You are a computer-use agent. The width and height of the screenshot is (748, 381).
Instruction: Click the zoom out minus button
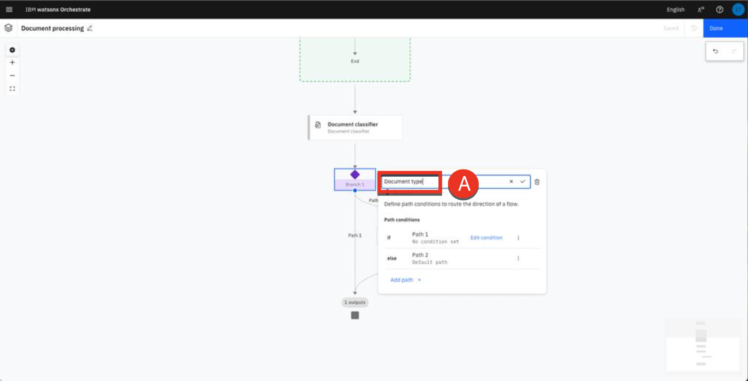12,75
